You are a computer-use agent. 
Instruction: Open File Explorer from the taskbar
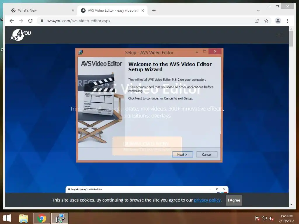(x=23, y=218)
